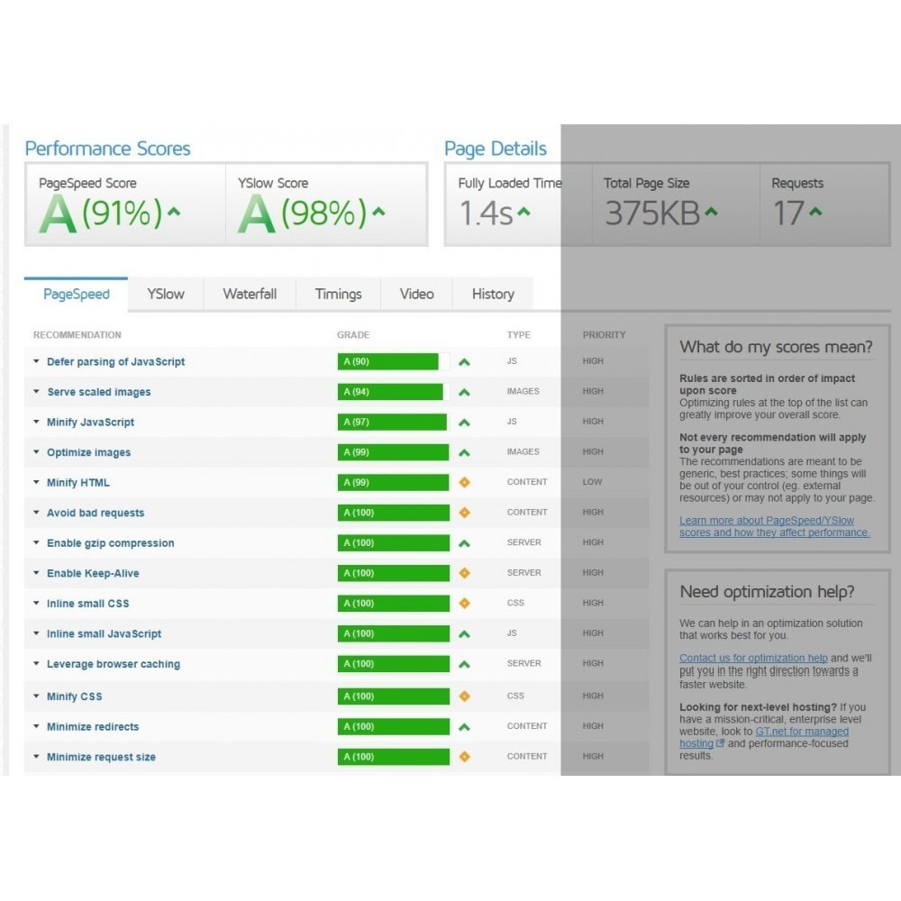Expand the Serve scaled images disclosure triangle
901x901 pixels.
(x=36, y=391)
